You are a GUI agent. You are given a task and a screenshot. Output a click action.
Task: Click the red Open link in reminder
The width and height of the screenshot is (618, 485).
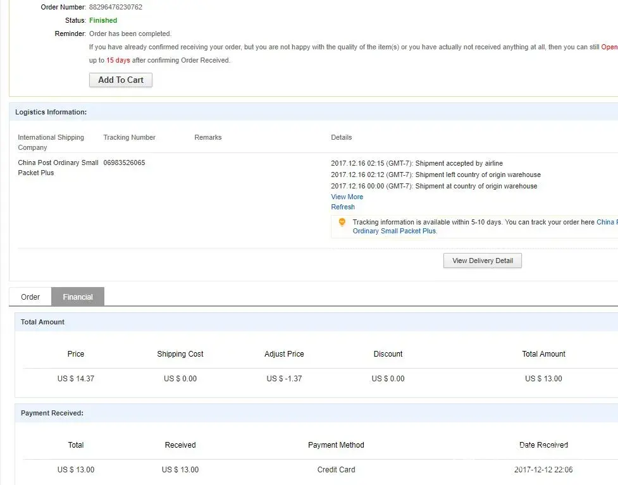click(x=609, y=47)
